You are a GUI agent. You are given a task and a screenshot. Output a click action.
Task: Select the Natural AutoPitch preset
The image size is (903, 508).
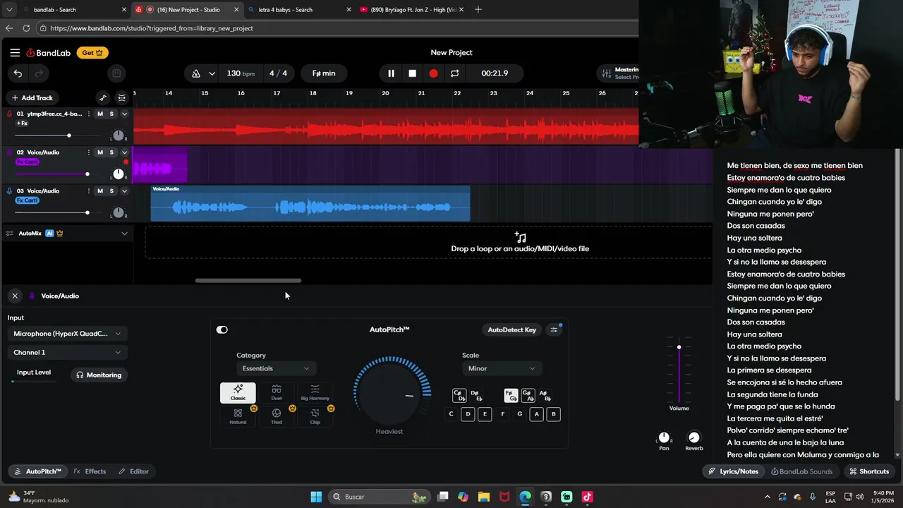[238, 416]
